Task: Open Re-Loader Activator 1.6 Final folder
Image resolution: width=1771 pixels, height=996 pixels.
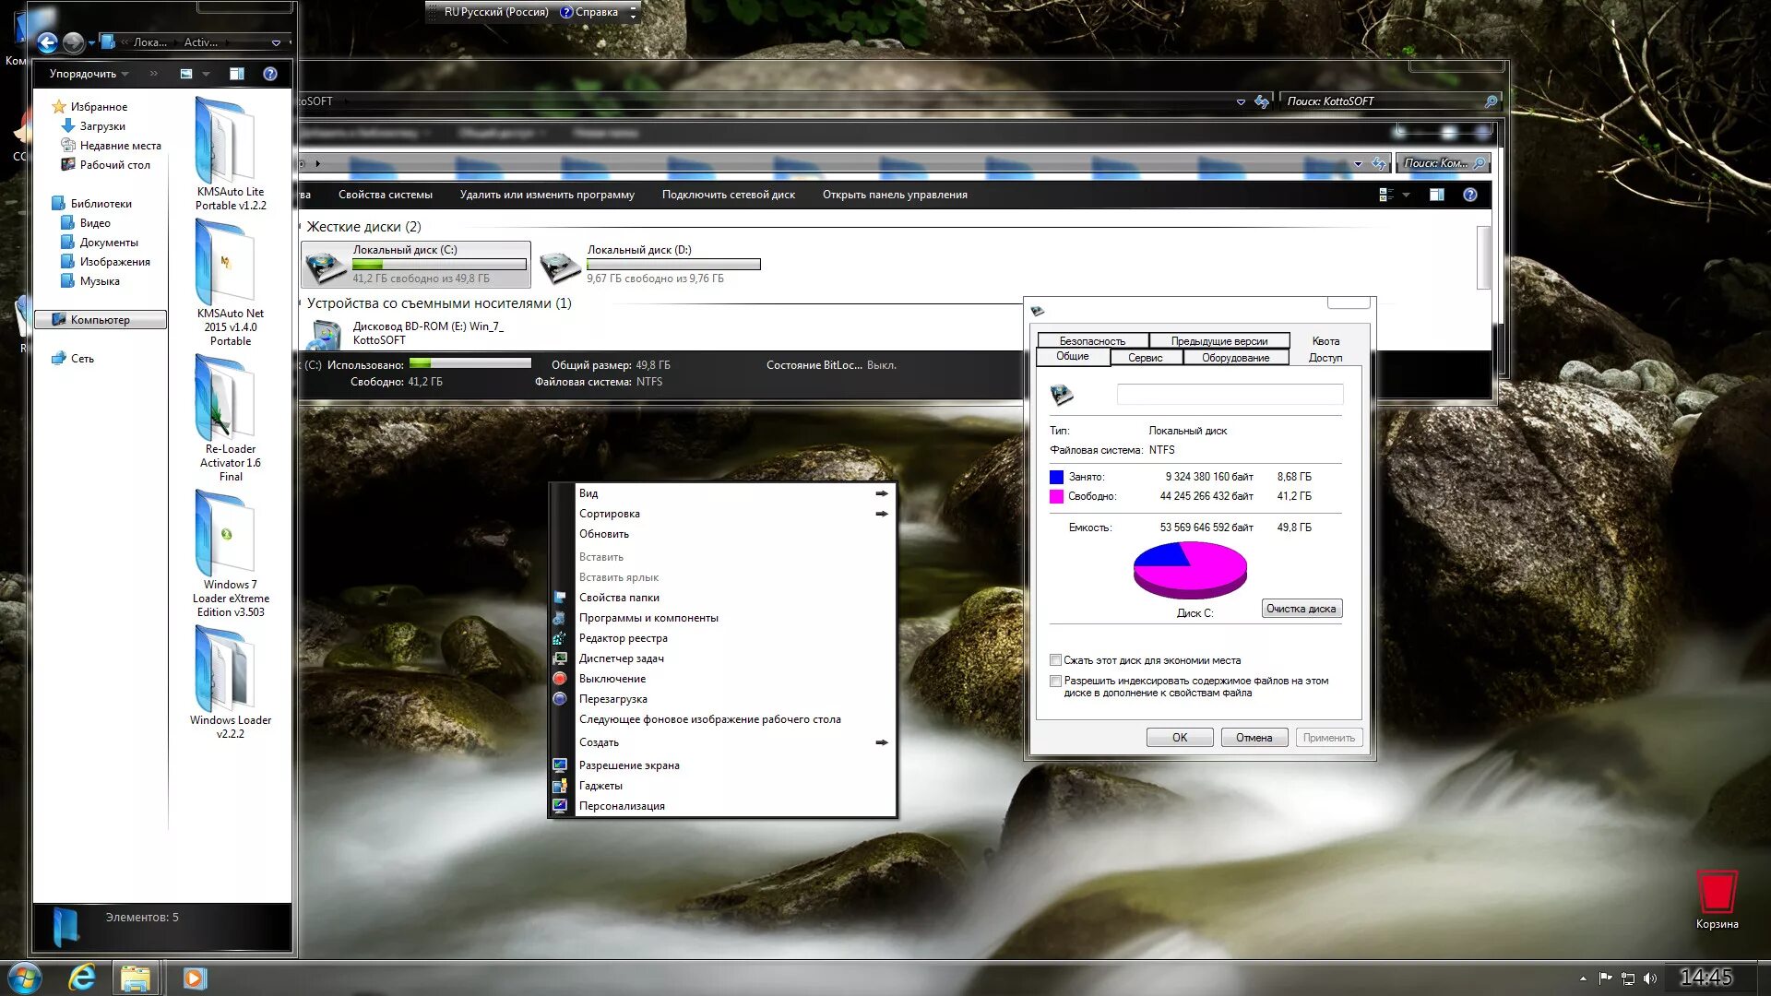Action: pyautogui.click(x=231, y=419)
